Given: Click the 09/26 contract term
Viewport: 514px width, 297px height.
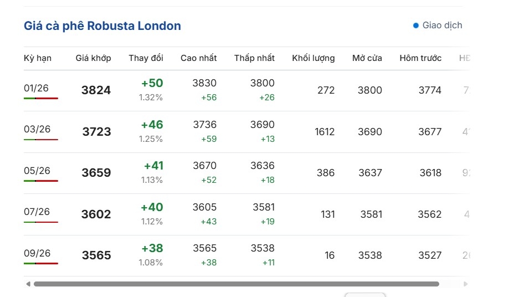Looking at the screenshot, I should (37, 253).
